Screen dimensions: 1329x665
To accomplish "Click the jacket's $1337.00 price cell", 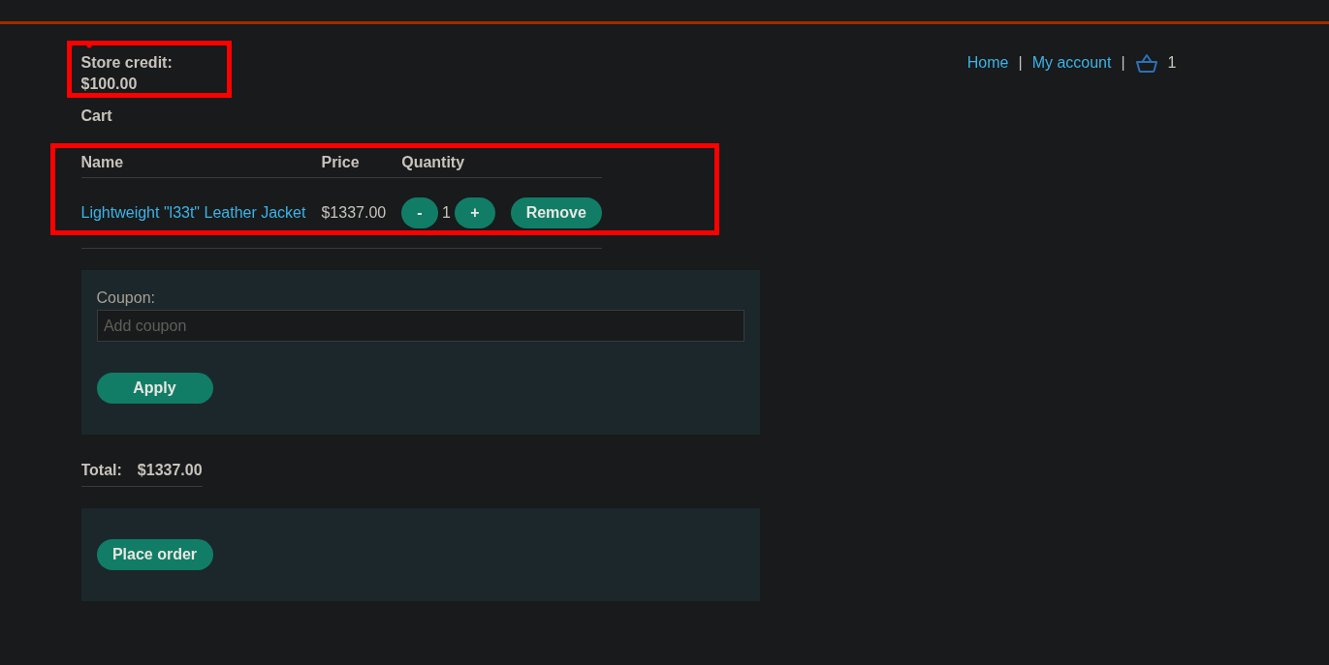I will (353, 213).
